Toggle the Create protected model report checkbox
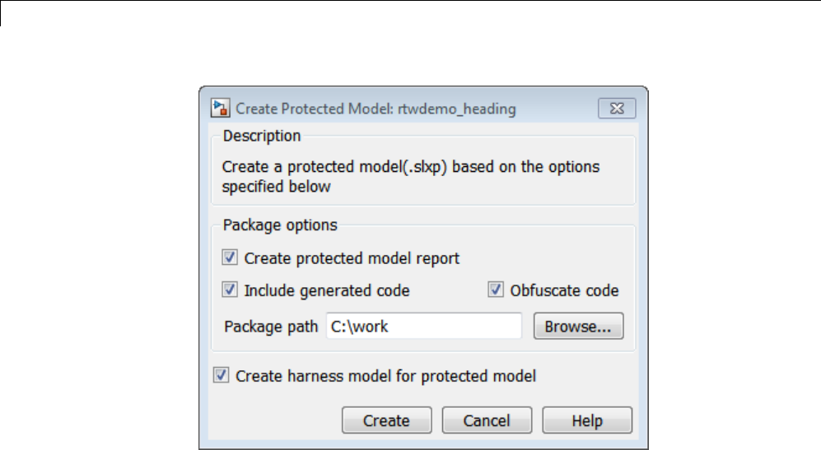This screenshot has height=450, width=821. pos(230,258)
